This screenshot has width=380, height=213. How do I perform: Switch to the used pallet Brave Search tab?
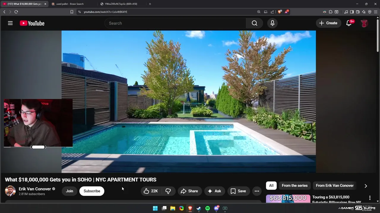click(72, 4)
